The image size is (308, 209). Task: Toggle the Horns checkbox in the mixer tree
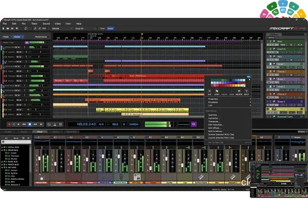pyautogui.click(x=6, y=170)
